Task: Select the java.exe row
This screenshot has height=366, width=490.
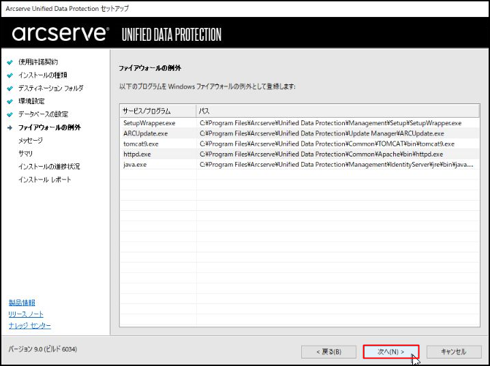Action: (135, 165)
